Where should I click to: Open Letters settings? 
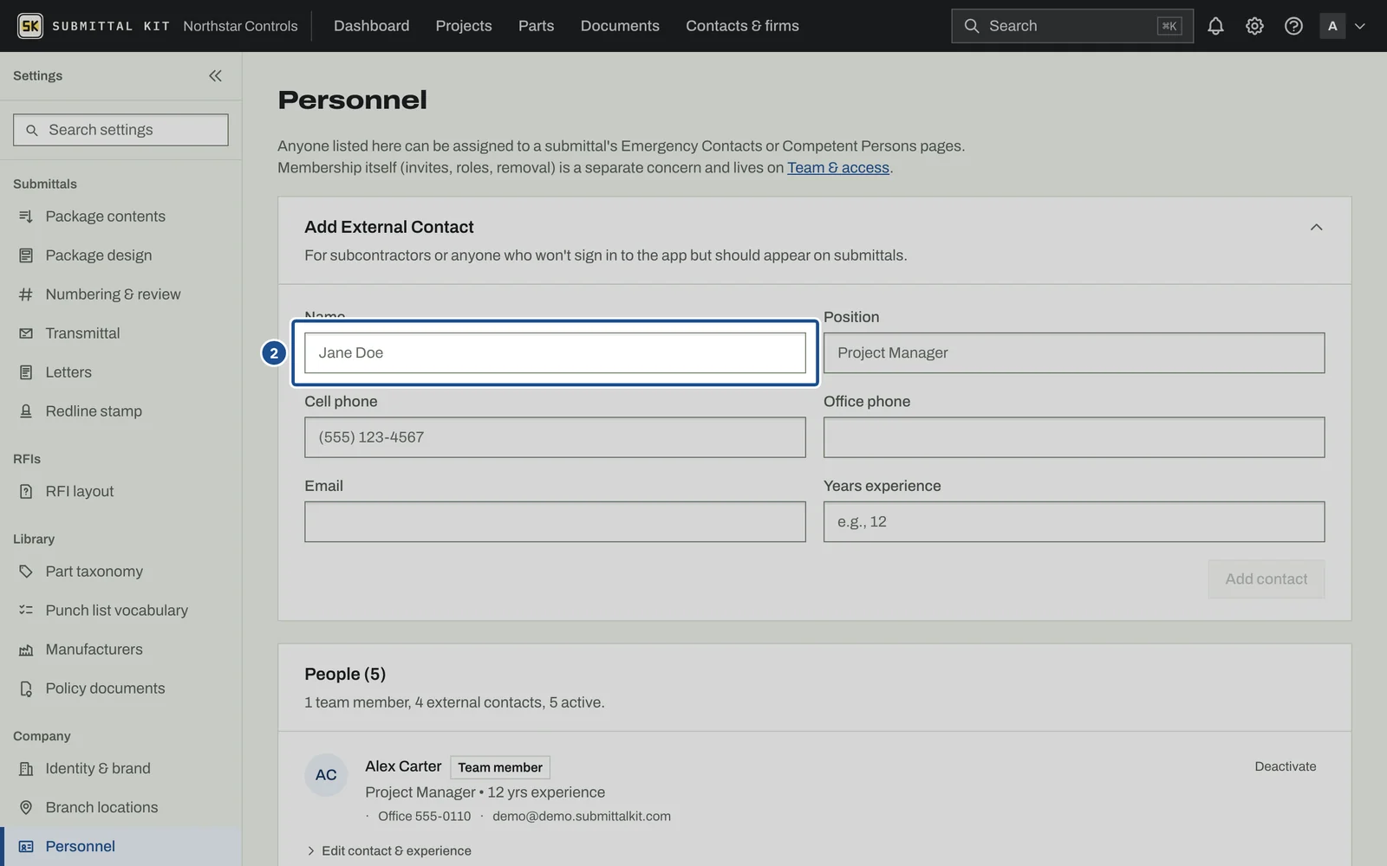120,372
